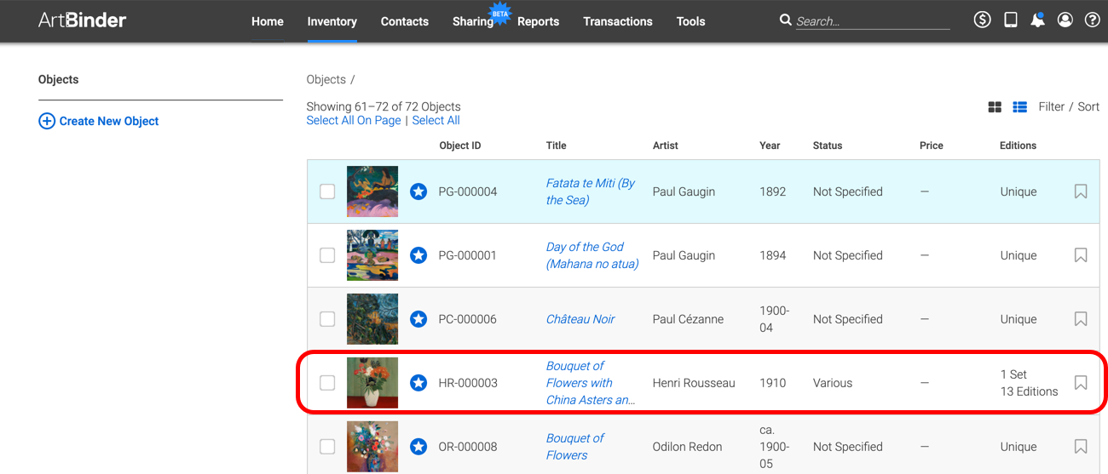Open the Tools menu in navbar

tap(690, 21)
